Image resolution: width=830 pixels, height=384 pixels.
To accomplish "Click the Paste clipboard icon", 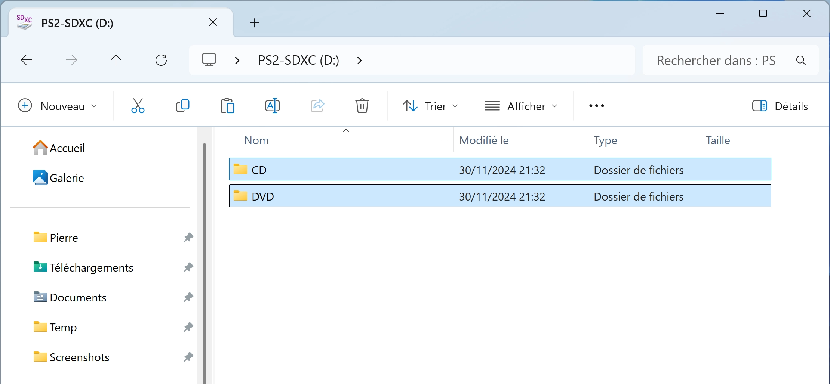I will tap(227, 106).
